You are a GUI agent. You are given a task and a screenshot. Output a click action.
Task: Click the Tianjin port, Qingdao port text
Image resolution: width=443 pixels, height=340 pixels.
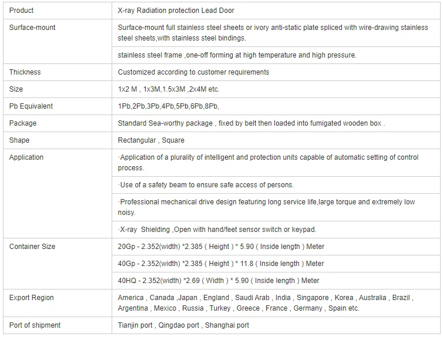(183, 325)
